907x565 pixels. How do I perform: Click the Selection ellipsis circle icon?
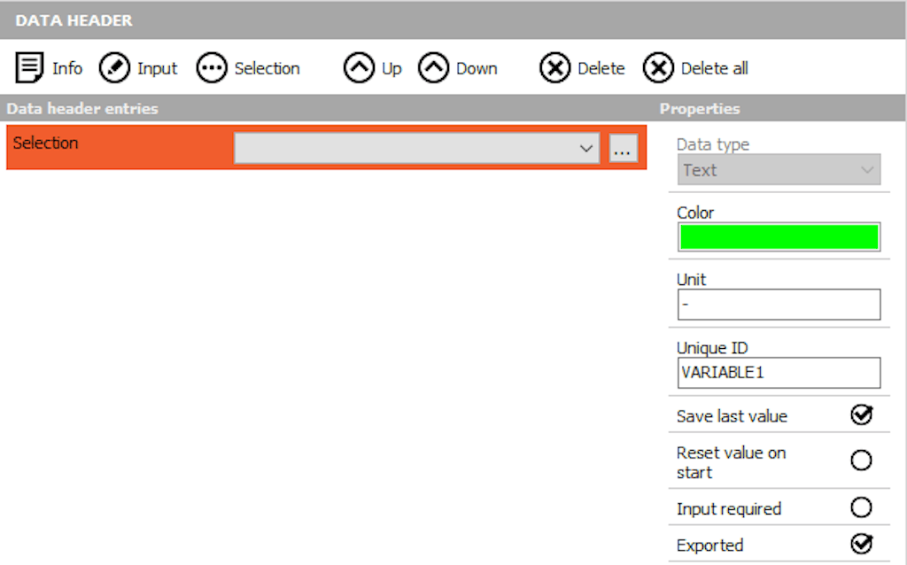click(x=212, y=67)
